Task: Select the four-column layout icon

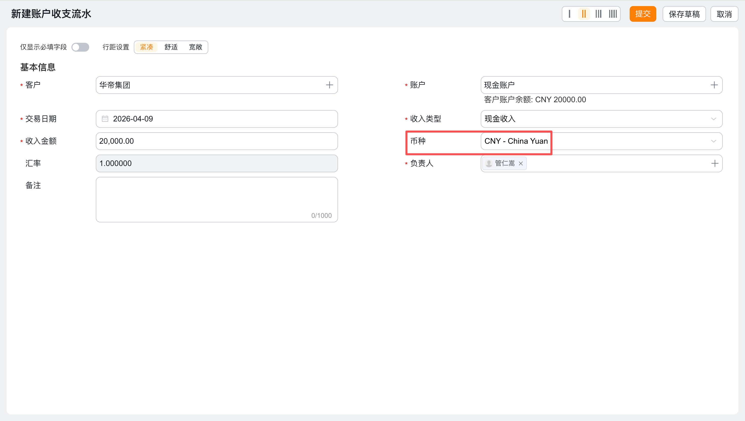Action: (613, 14)
